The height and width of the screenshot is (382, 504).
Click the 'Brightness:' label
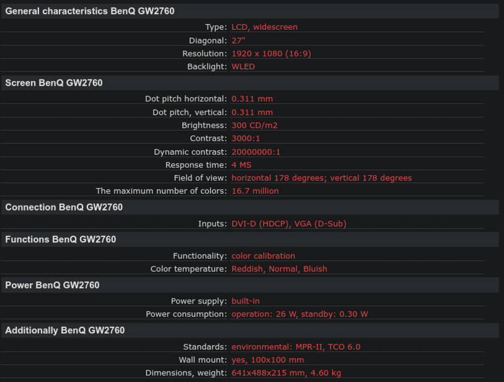[205, 126]
